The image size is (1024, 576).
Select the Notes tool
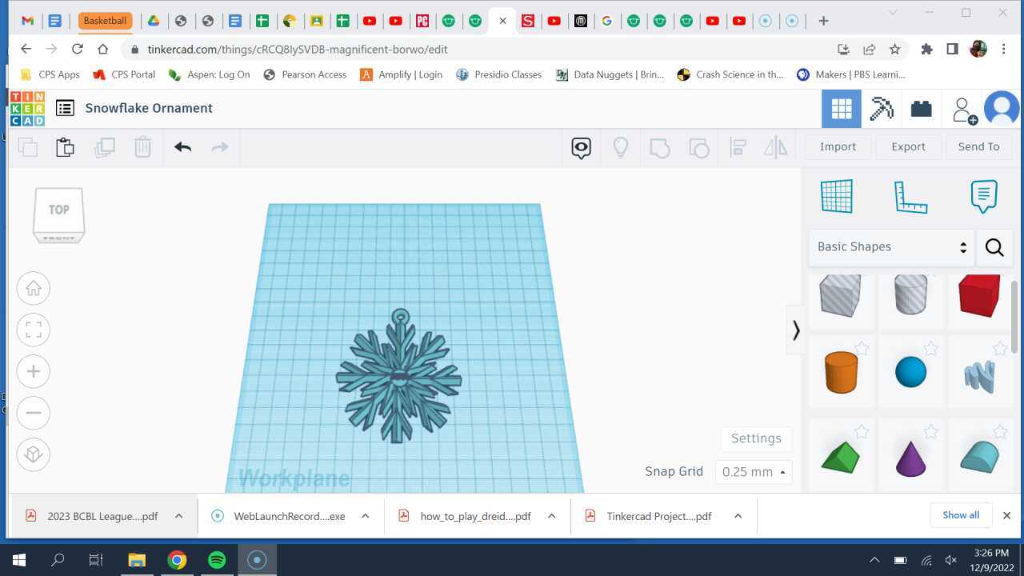click(983, 196)
